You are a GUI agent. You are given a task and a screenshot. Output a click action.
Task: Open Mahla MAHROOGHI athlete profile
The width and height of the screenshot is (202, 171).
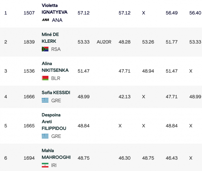coord(56,154)
